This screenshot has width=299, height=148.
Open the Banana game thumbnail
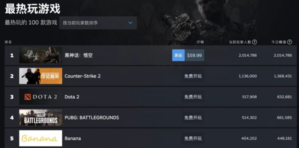pos(41,138)
